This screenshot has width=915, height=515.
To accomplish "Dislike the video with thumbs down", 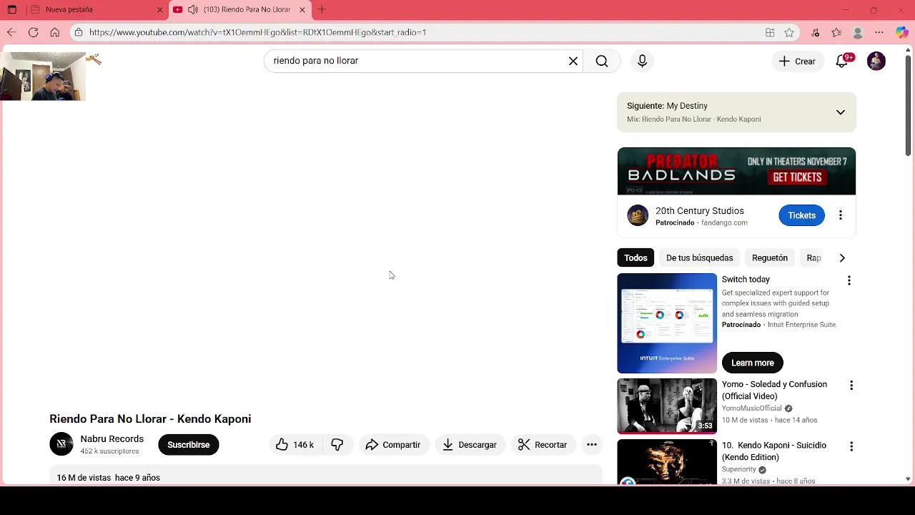I will pyautogui.click(x=337, y=445).
